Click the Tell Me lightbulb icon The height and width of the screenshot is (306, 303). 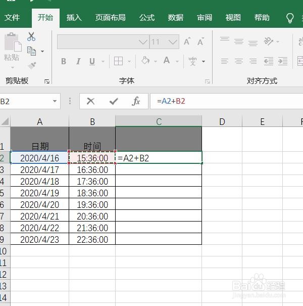click(290, 18)
